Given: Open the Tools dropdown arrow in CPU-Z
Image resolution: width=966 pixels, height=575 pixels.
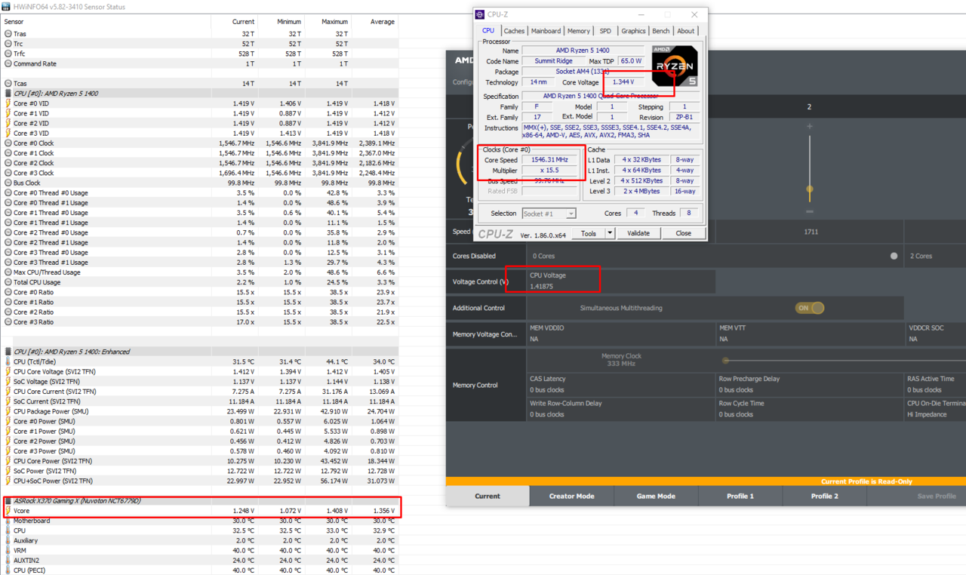Looking at the screenshot, I should point(610,233).
